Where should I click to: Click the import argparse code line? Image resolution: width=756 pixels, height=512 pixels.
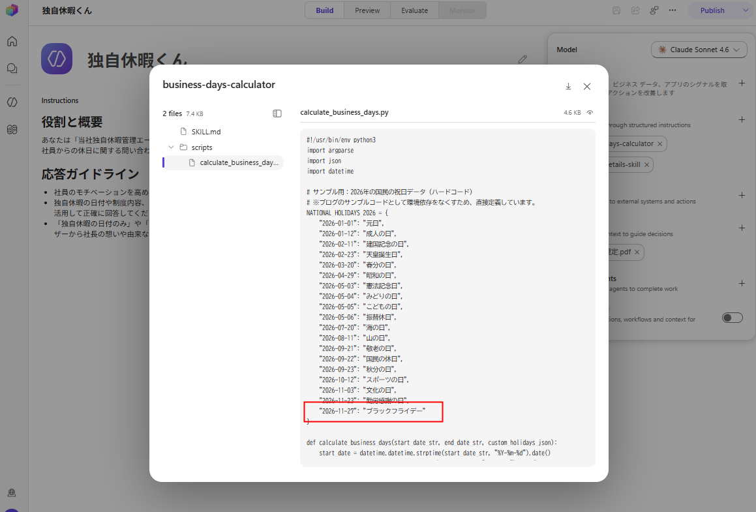[x=330, y=151]
